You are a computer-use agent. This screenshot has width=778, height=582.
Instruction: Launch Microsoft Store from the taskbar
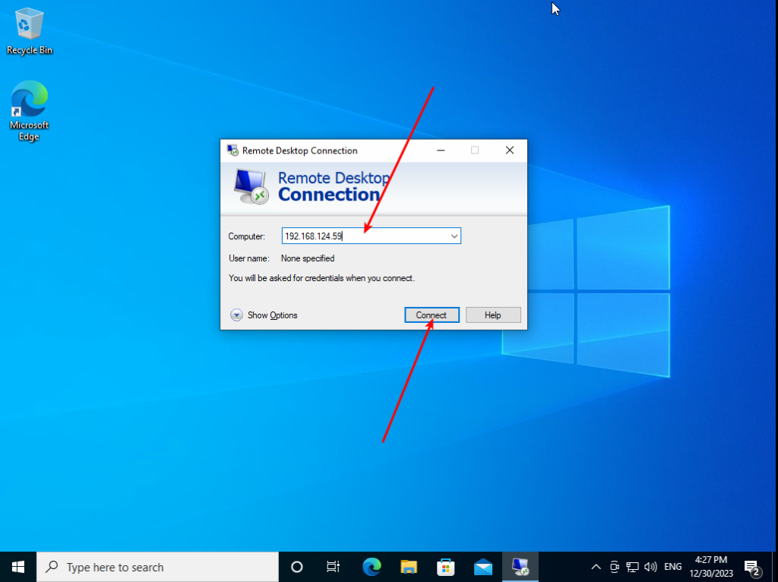445,567
